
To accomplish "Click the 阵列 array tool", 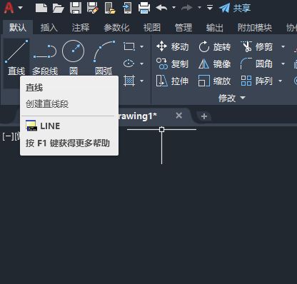I will coord(256,81).
